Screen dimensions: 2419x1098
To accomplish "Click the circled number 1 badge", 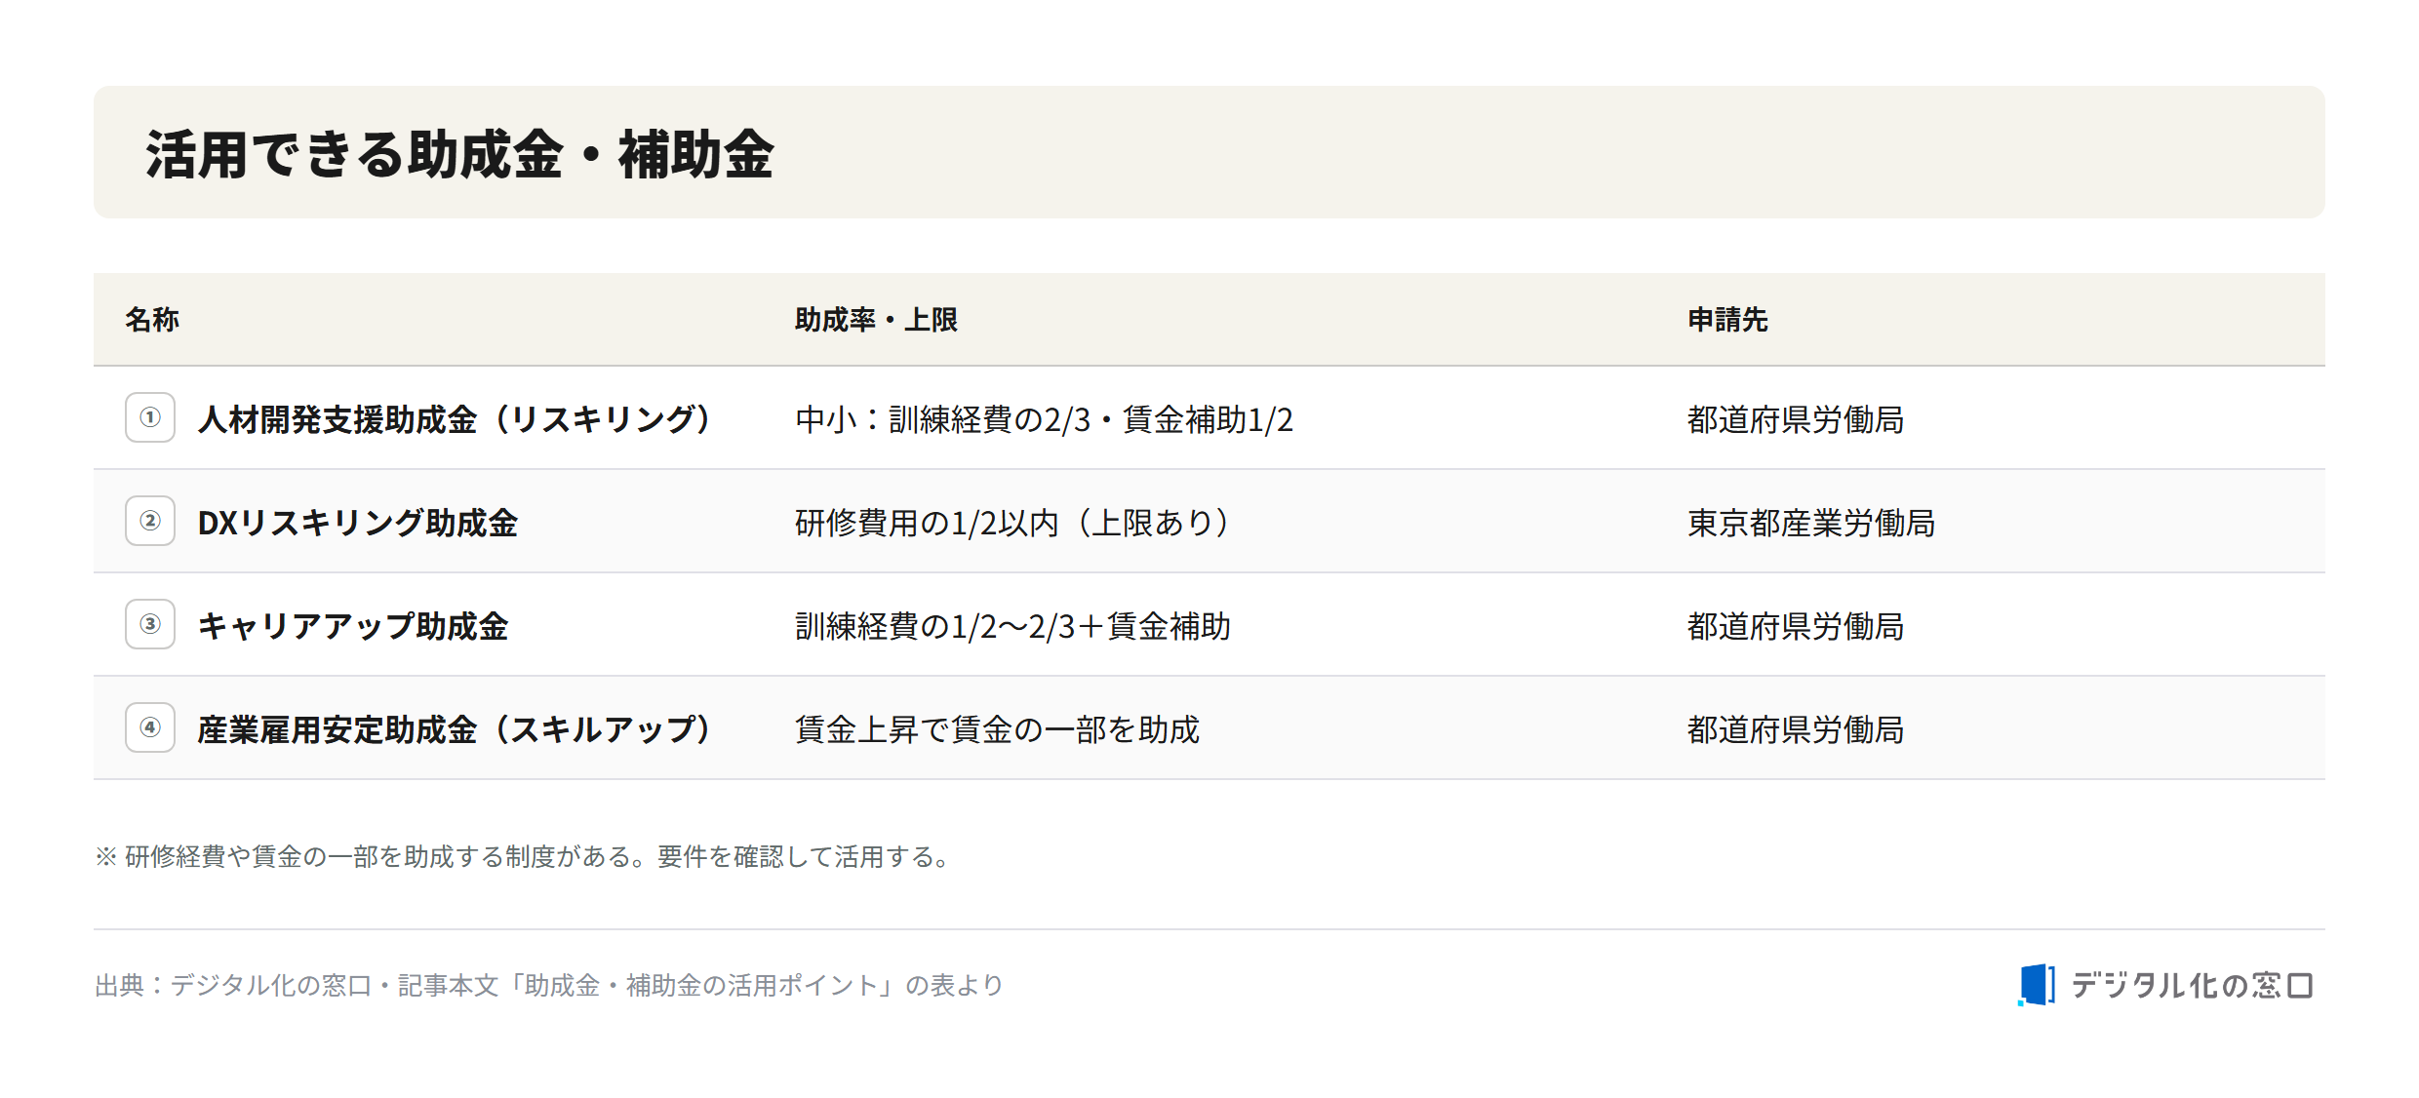I will pyautogui.click(x=150, y=417).
